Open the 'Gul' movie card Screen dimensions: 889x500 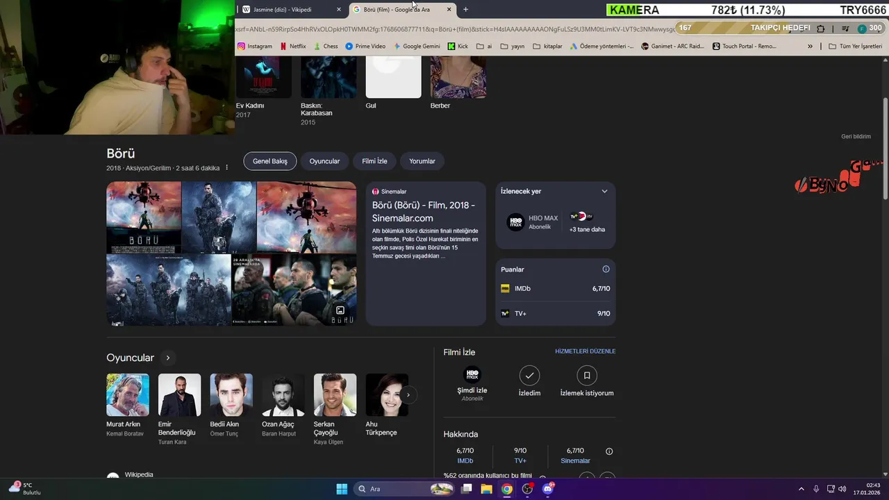(x=393, y=83)
